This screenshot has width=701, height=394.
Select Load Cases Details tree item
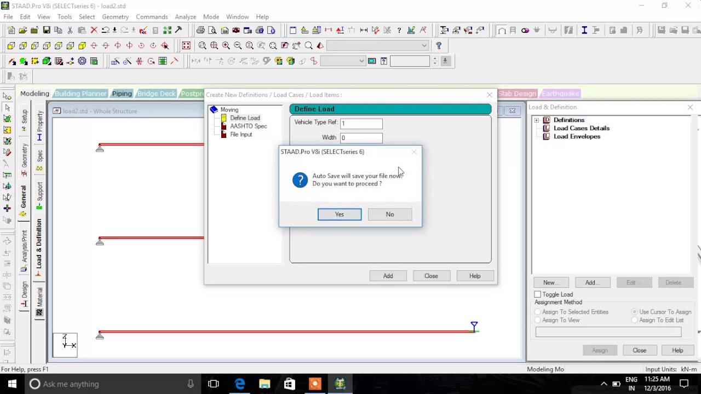(582, 128)
